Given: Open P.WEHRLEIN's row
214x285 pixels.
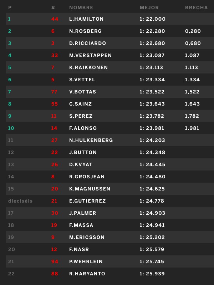Looking at the screenshot, I should 110,261.
